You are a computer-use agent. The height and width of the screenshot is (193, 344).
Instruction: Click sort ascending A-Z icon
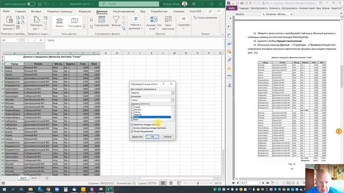coord(91,20)
